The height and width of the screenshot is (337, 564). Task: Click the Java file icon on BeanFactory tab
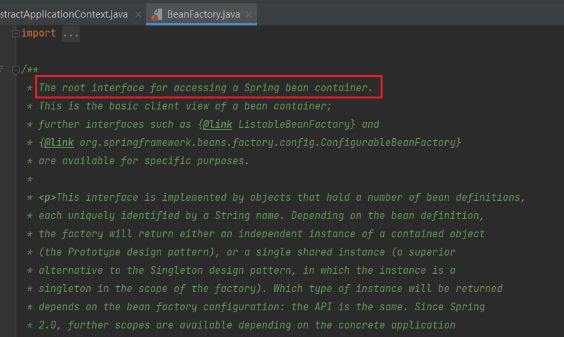tap(155, 14)
